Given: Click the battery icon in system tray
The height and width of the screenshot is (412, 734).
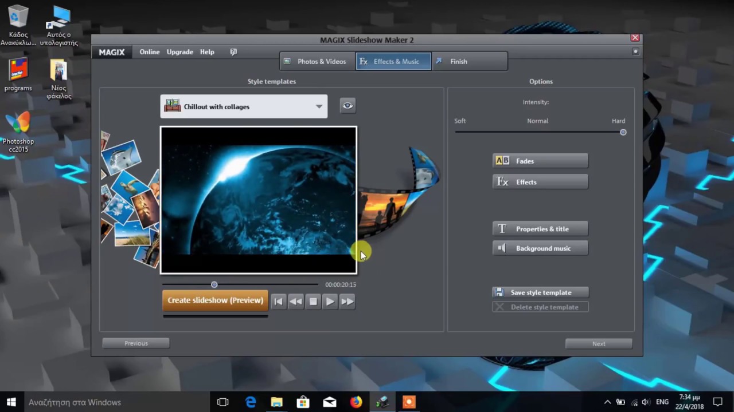Looking at the screenshot, I should (x=621, y=402).
